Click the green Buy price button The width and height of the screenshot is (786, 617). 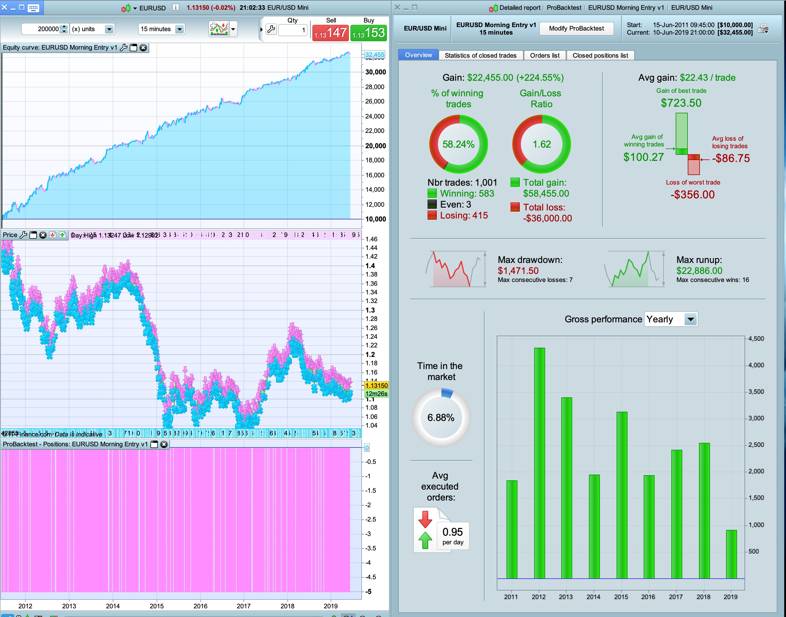369,33
